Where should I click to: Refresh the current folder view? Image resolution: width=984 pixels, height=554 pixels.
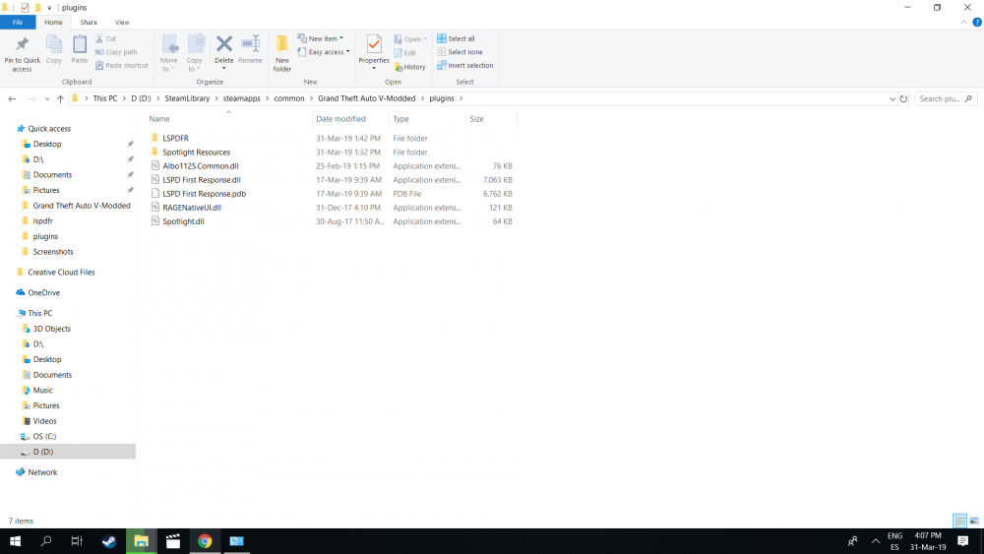pyautogui.click(x=903, y=98)
